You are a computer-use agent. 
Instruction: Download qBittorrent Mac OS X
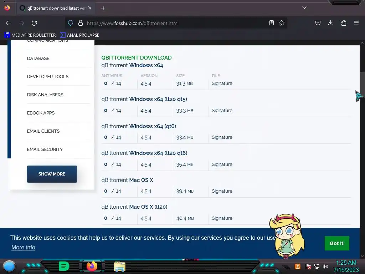(x=127, y=180)
